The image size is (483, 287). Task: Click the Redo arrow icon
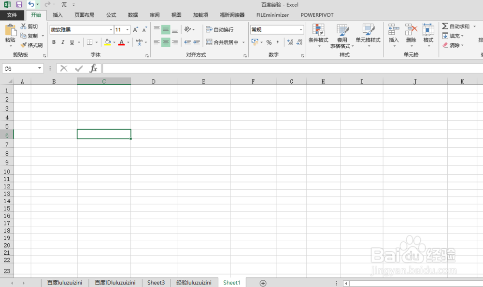[47, 4]
